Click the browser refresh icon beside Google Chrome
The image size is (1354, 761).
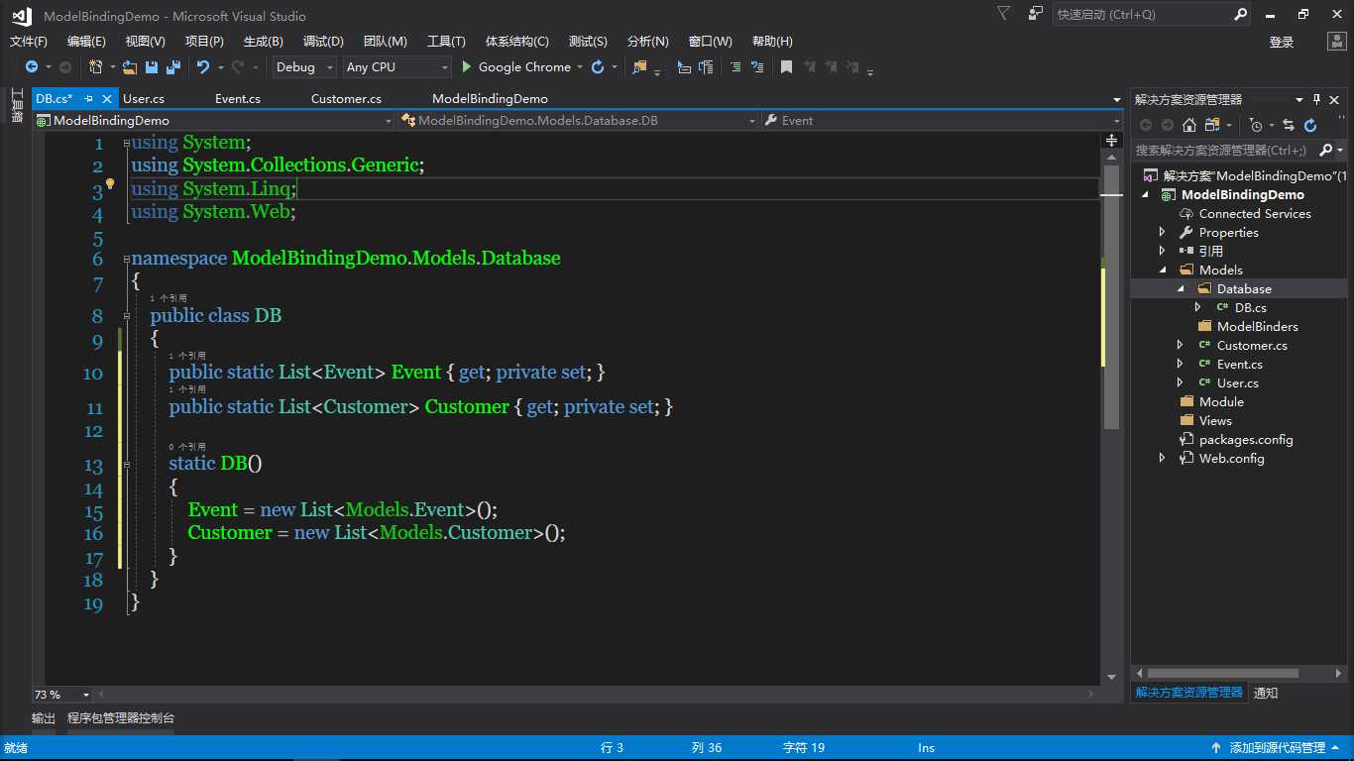tap(598, 67)
